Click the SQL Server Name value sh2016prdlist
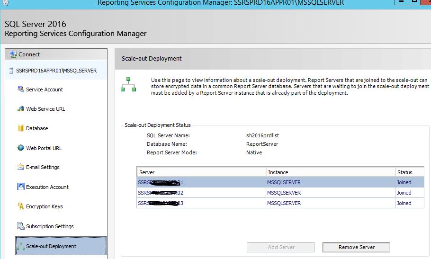431x259 pixels. click(x=262, y=135)
